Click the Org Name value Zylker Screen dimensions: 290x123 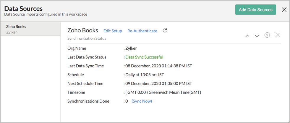131,49
